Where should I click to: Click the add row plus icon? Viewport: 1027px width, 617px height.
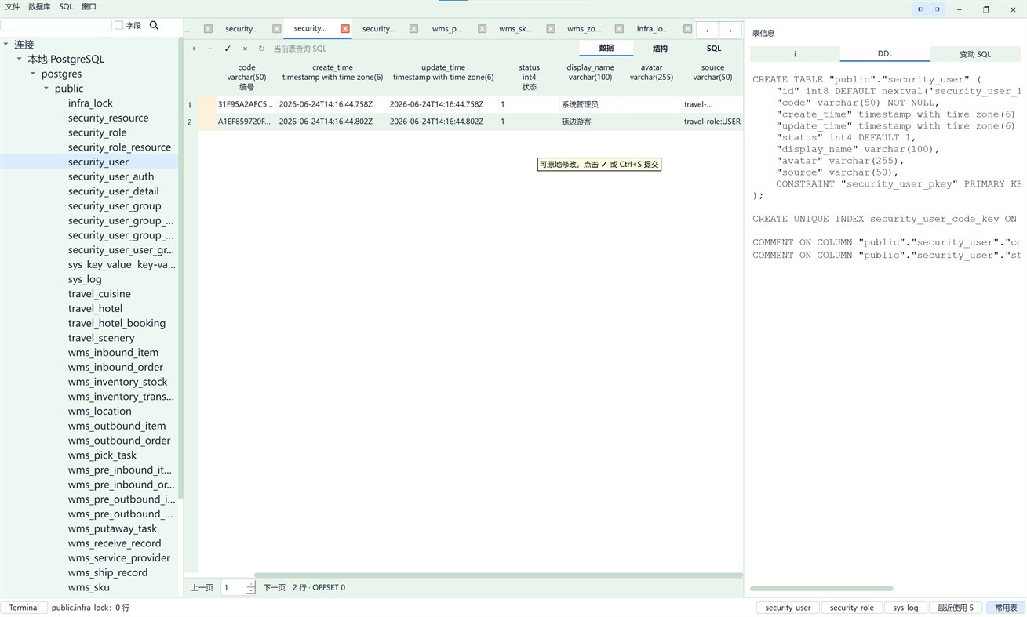click(194, 49)
